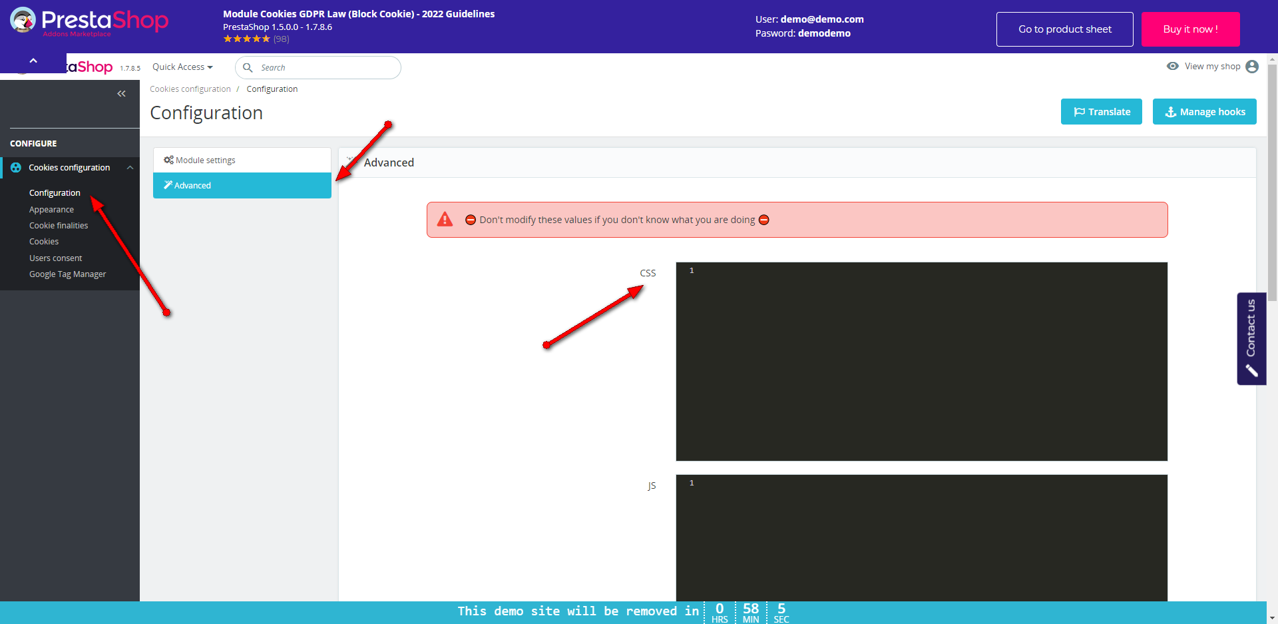1278x624 pixels.
Task: Select the Advanced tab
Action: click(242, 186)
